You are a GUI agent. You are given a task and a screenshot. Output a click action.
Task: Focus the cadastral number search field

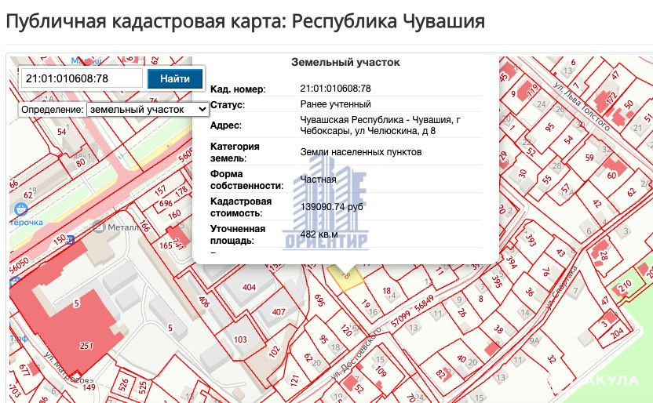[81, 78]
